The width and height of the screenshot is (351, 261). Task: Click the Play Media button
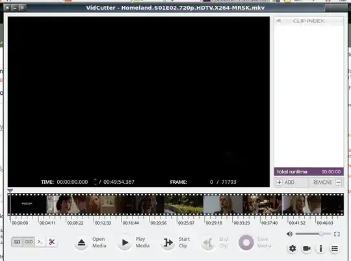(x=125, y=243)
